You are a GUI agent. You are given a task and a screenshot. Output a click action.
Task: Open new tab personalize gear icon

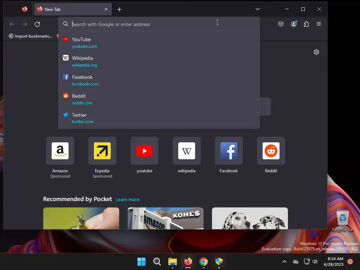pyautogui.click(x=316, y=52)
